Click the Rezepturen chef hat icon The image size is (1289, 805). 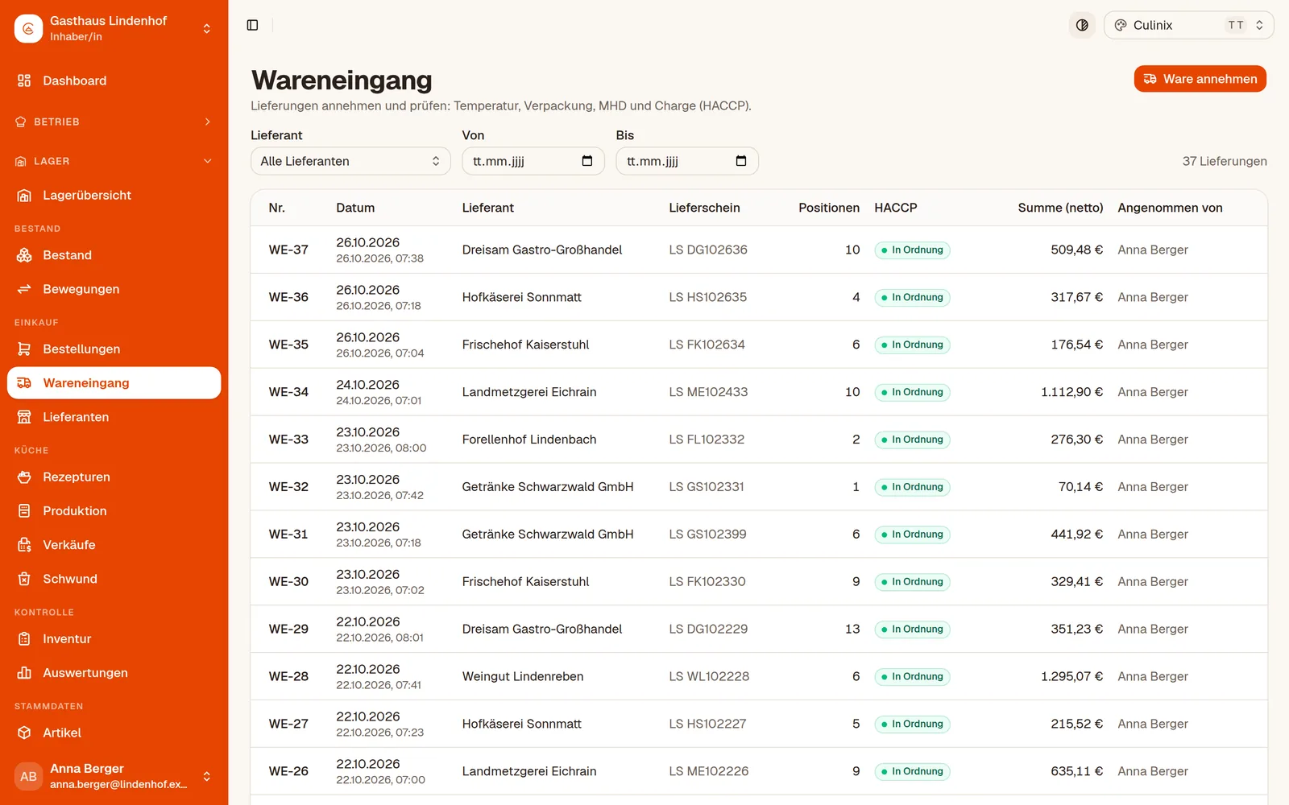pos(24,477)
